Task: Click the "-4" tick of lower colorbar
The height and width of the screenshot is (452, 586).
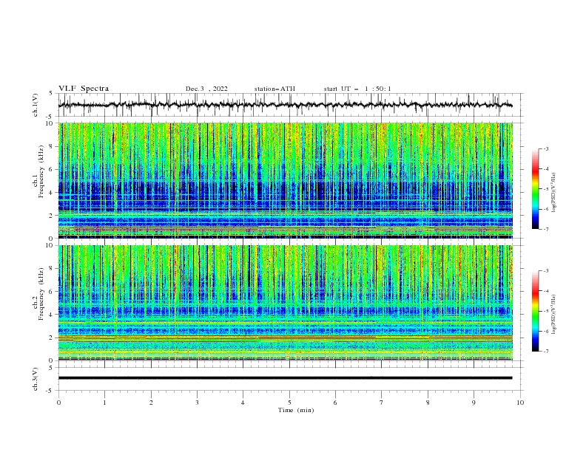Action: click(545, 291)
